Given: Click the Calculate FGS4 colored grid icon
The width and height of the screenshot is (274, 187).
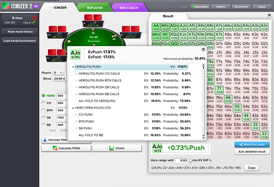Looking at the screenshot, I should tap(55, 148).
